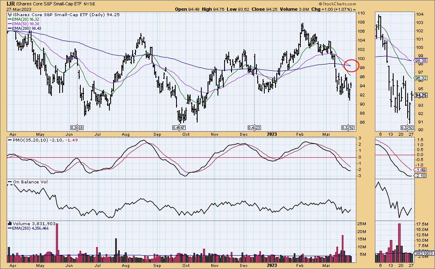Click the 0.4123 cycle label
This screenshot has height=269, width=435.
point(254,128)
